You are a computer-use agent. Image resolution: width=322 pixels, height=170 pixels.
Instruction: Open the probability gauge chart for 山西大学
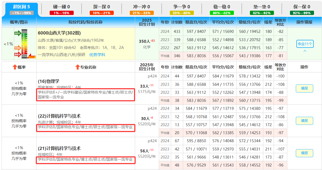click(x=25, y=44)
